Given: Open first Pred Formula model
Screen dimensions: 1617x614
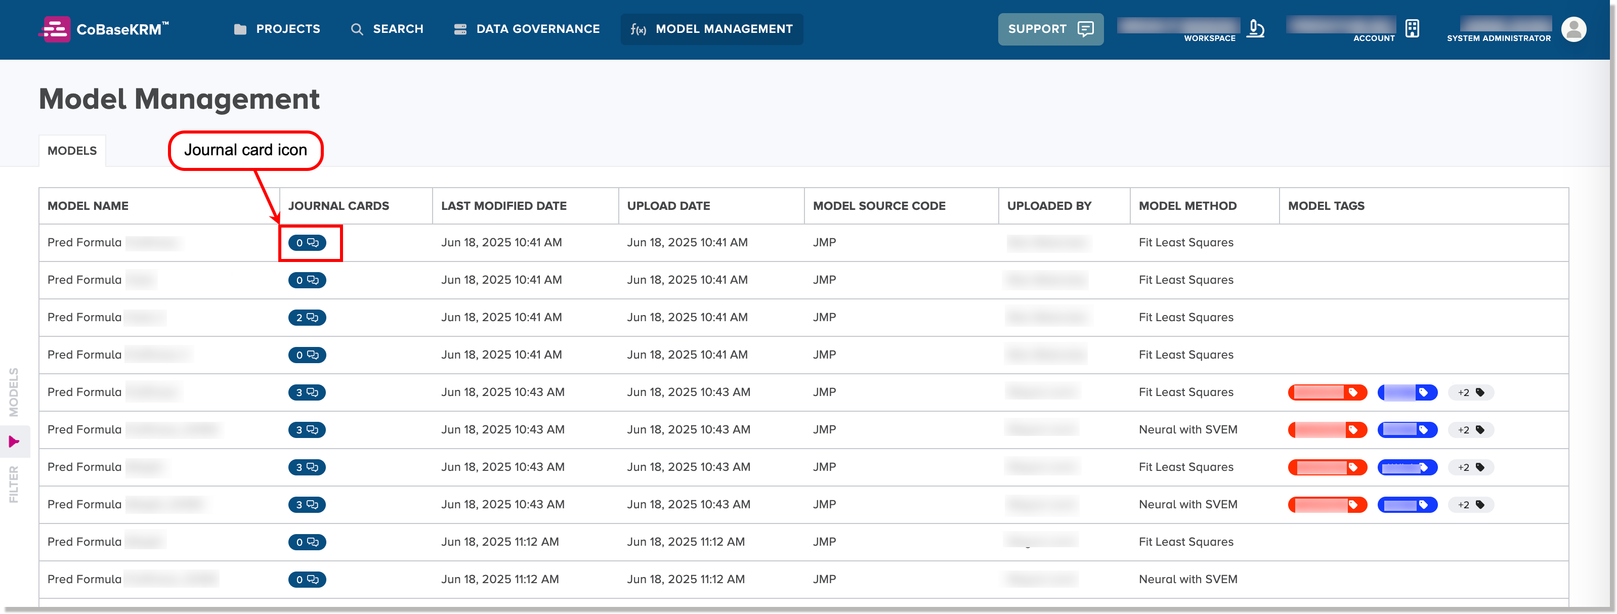Looking at the screenshot, I should [x=114, y=243].
